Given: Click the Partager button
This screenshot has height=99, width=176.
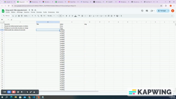Looking at the screenshot, I should tap(162, 11).
